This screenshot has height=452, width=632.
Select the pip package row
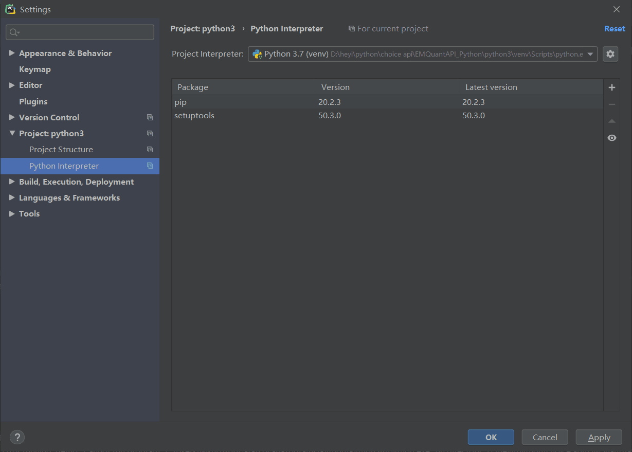click(388, 102)
